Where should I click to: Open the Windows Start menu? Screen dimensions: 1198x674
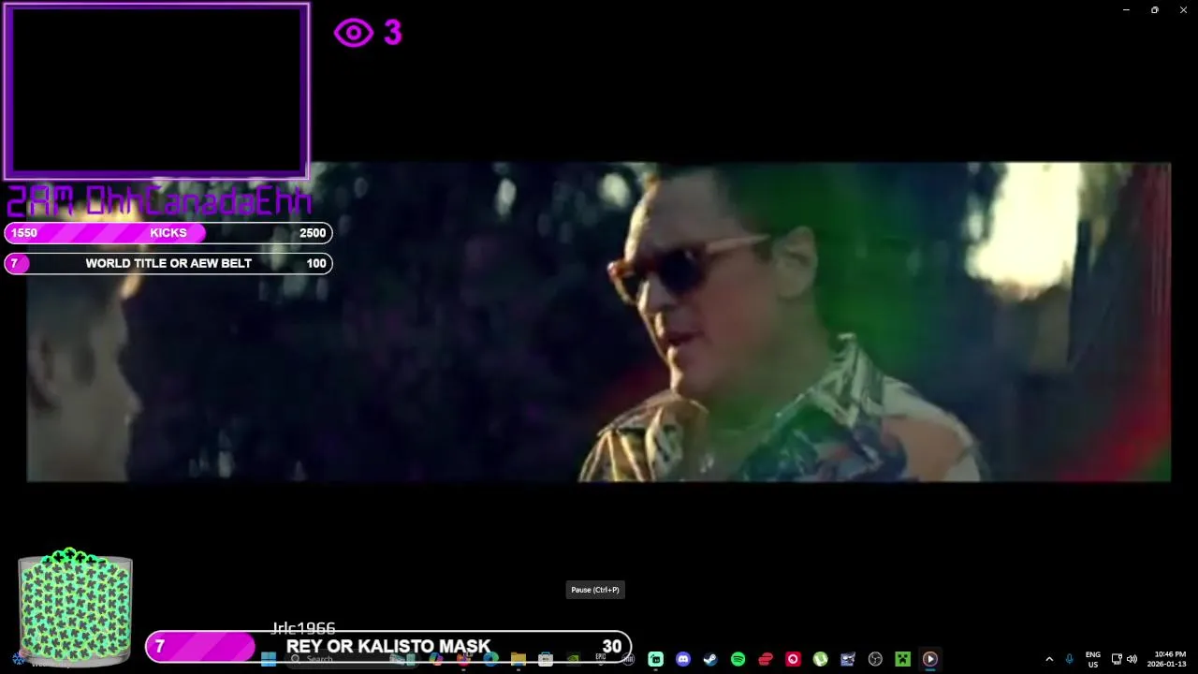pyautogui.click(x=269, y=659)
